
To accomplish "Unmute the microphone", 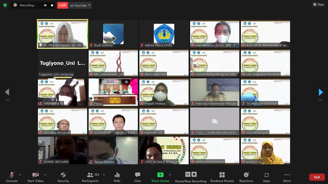I will click(x=12, y=177).
